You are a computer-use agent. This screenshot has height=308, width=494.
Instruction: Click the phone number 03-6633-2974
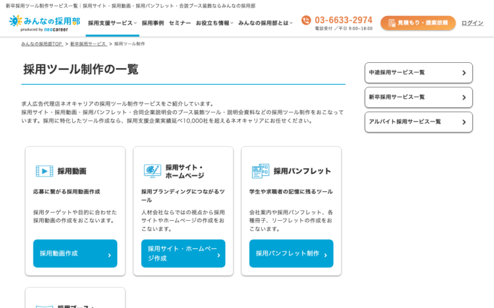pyautogui.click(x=343, y=20)
